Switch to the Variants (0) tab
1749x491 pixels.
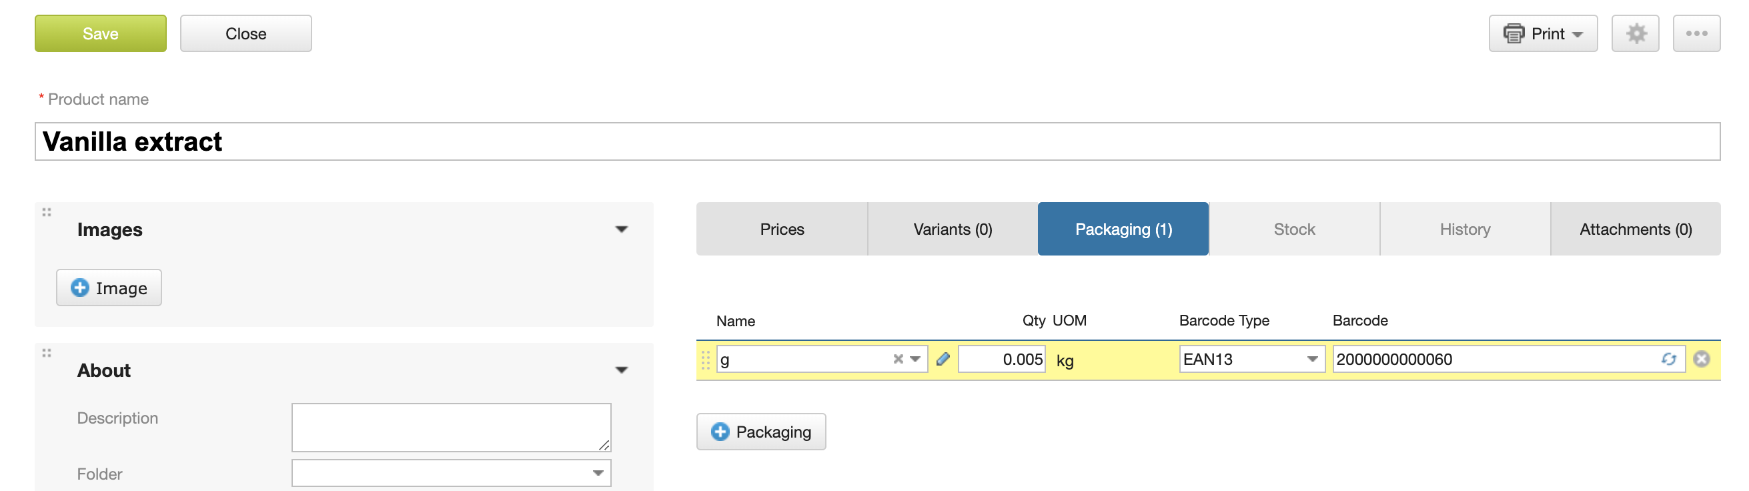tap(953, 229)
